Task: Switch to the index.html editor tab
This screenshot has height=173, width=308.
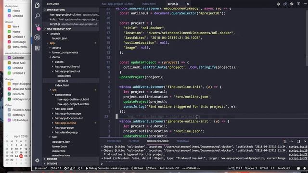Action: coord(149,4)
